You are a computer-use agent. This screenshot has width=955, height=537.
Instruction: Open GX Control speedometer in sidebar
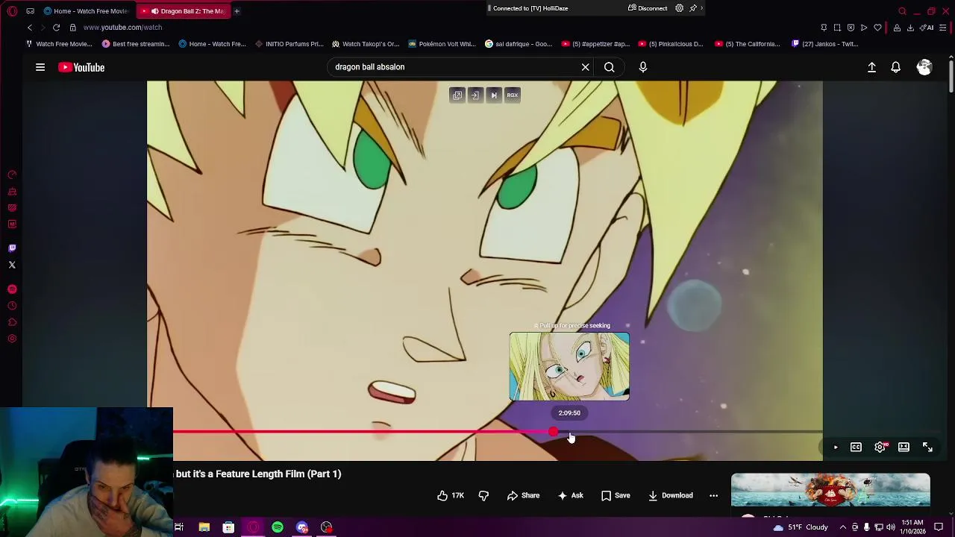pyautogui.click(x=12, y=175)
